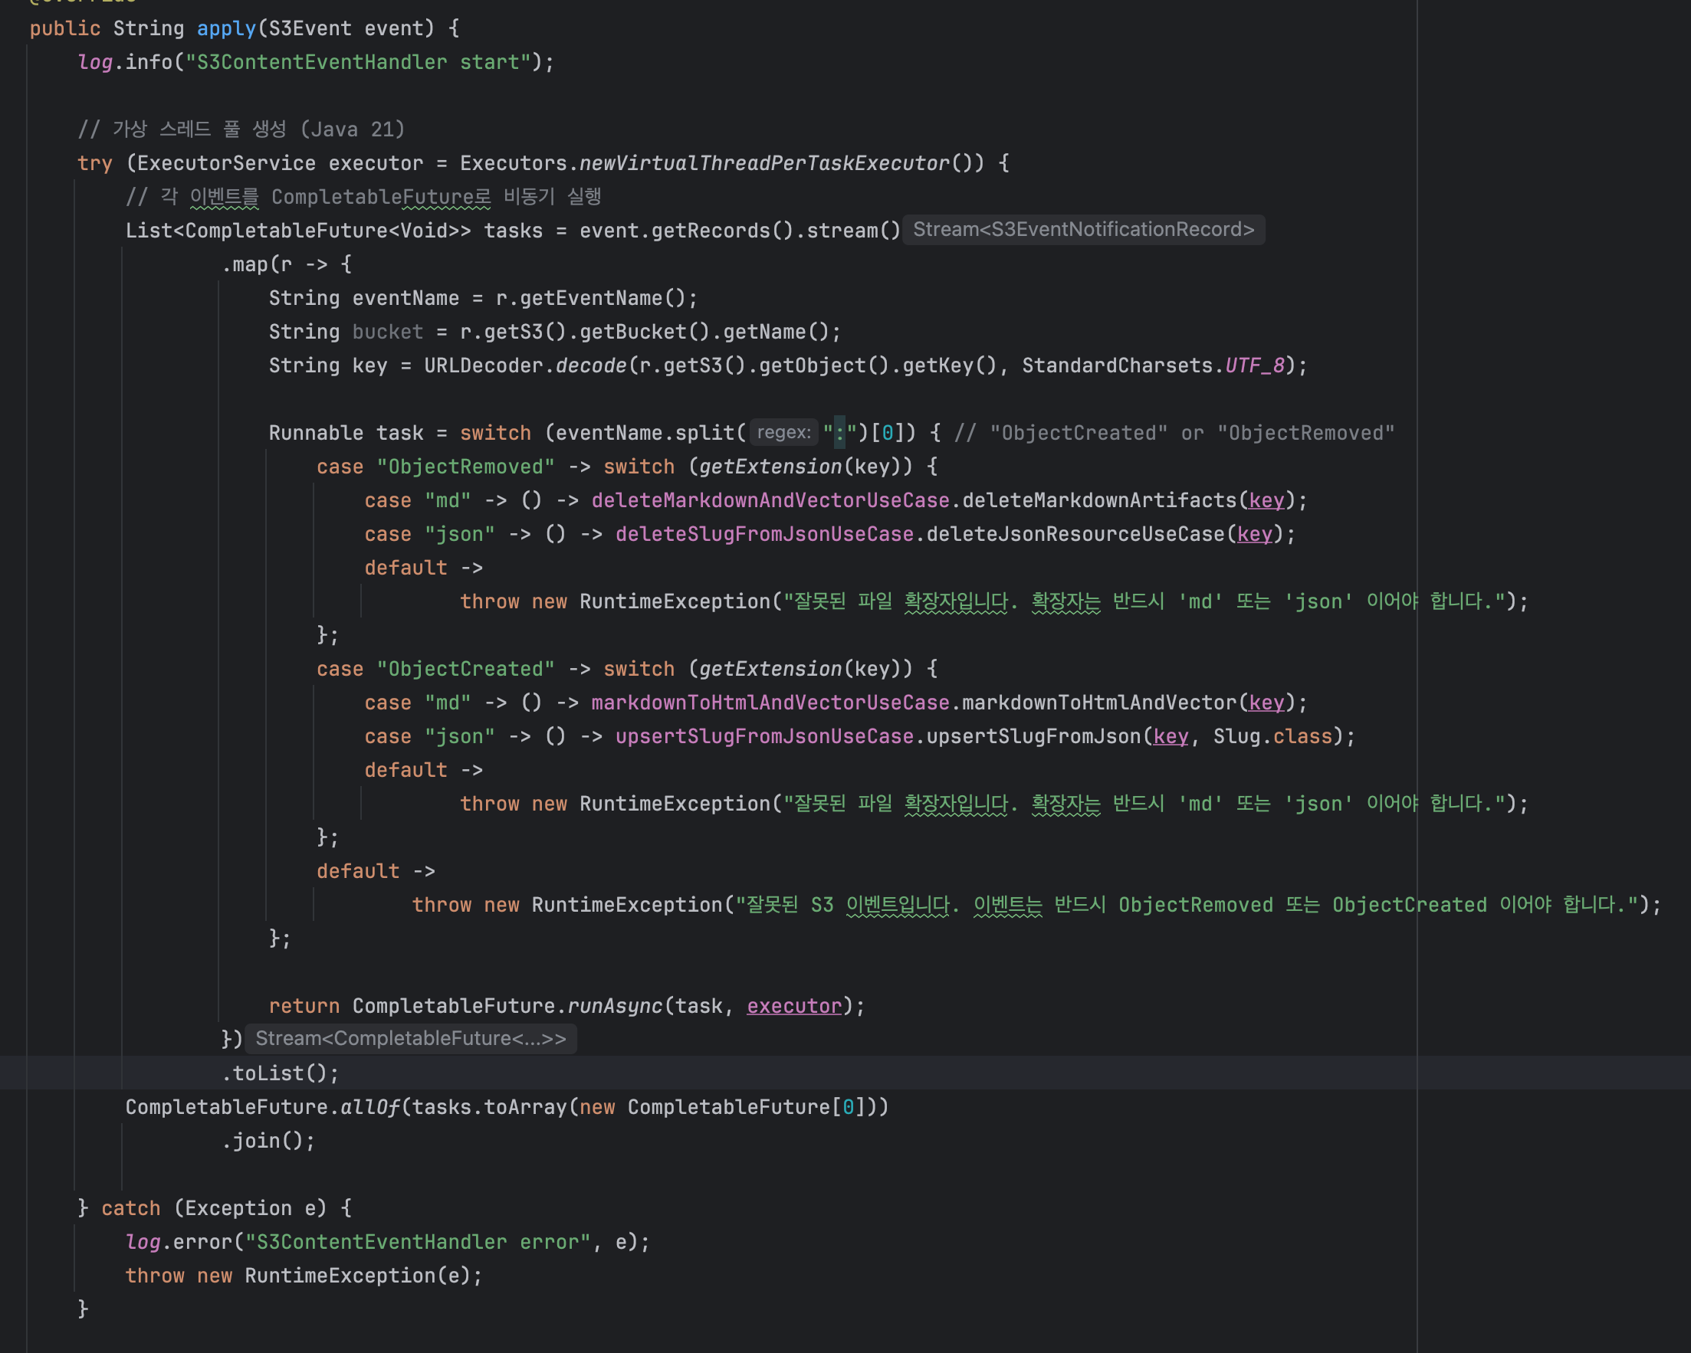Click "S3ContentEventHandler error" string literal
The height and width of the screenshot is (1353, 1691).
(417, 1242)
